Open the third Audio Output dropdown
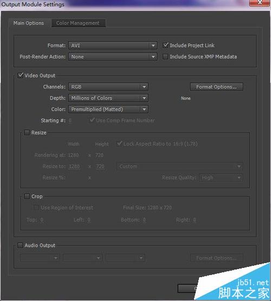Screen dimensions: 271x301 125,258
